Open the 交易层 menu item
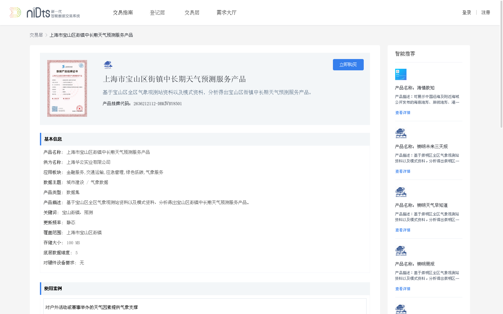The image size is (503, 314). pos(192,13)
